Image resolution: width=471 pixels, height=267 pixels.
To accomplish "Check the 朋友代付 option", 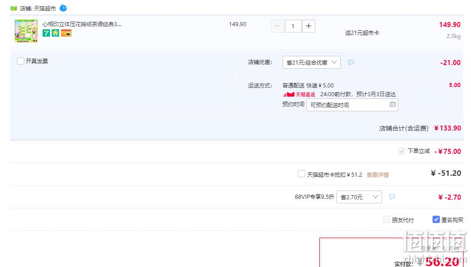I will coord(387,219).
